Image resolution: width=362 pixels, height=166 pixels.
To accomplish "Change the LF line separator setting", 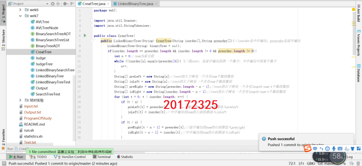I will [x=301, y=163].
